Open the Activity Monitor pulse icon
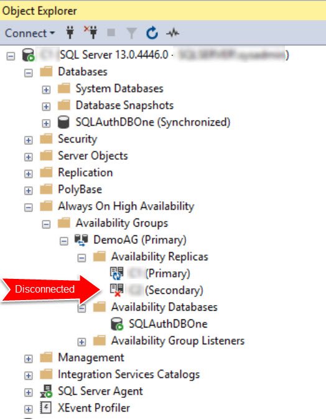Image resolution: width=326 pixels, height=419 pixels. point(172,34)
